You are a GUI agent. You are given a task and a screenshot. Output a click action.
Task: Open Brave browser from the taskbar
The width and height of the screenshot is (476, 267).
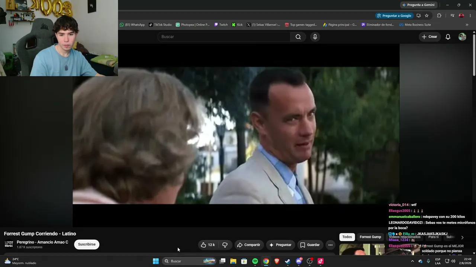tap(277, 261)
